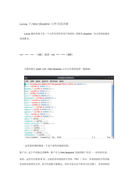Click the sudo vim /etc/shadow command text
This screenshot has height=182, width=129.
click(49, 69)
